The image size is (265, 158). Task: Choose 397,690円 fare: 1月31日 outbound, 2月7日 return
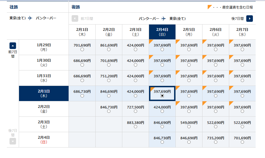pos(242,81)
